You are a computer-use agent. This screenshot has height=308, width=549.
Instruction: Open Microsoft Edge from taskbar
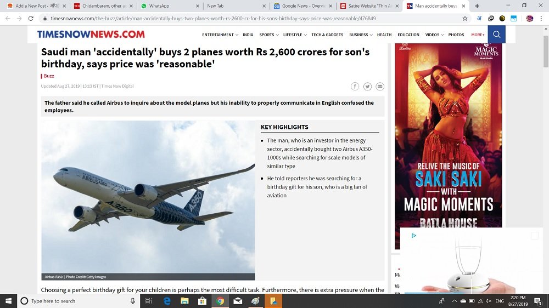click(167, 301)
